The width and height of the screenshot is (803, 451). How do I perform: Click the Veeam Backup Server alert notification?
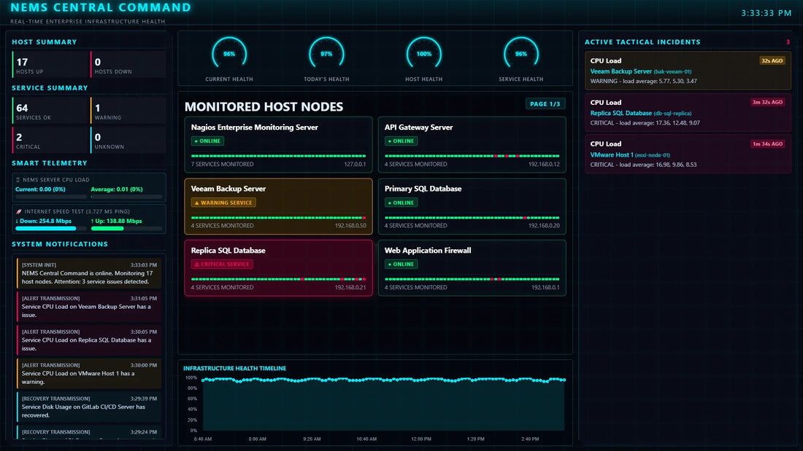(88, 306)
